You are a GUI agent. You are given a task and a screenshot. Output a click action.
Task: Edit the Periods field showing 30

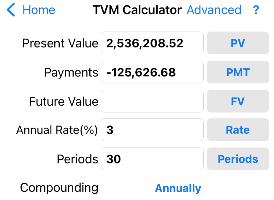click(152, 159)
